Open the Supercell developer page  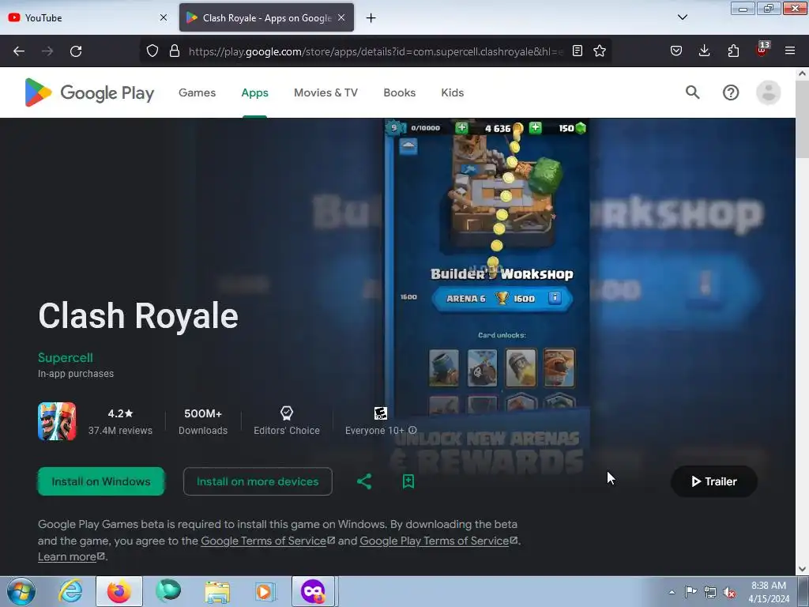(x=66, y=358)
